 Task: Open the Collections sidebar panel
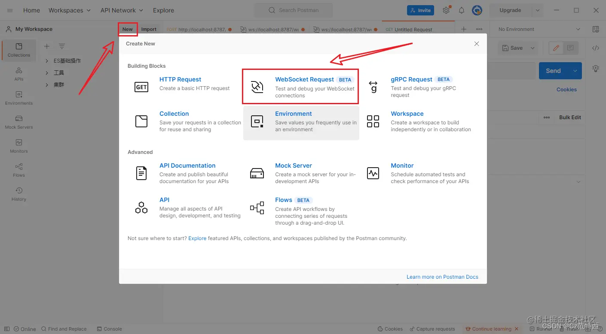19,50
